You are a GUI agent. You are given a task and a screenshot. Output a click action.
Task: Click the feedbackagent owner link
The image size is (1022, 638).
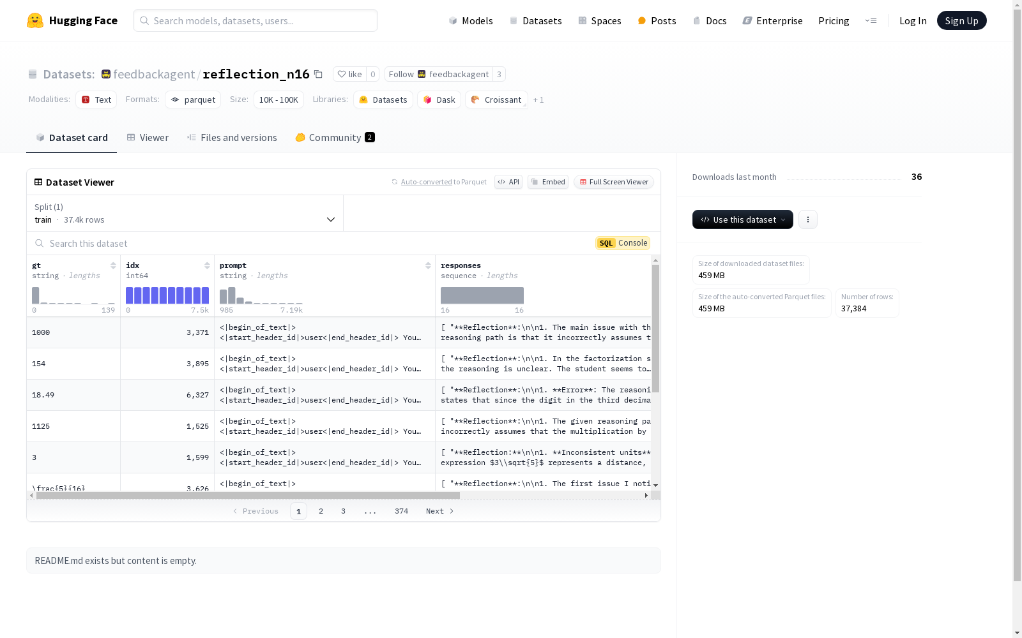coord(154,74)
